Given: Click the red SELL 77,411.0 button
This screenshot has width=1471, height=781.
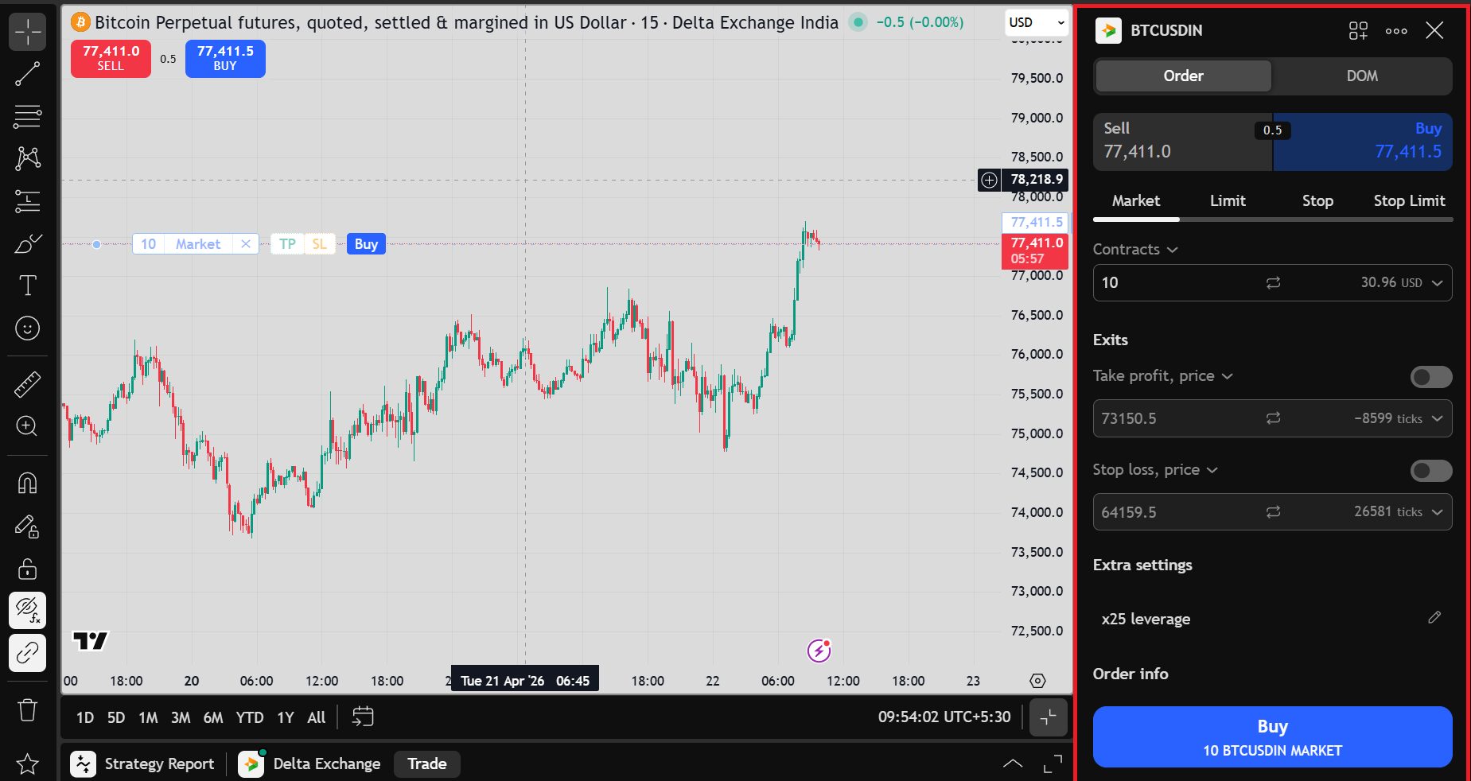Looking at the screenshot, I should click(111, 58).
